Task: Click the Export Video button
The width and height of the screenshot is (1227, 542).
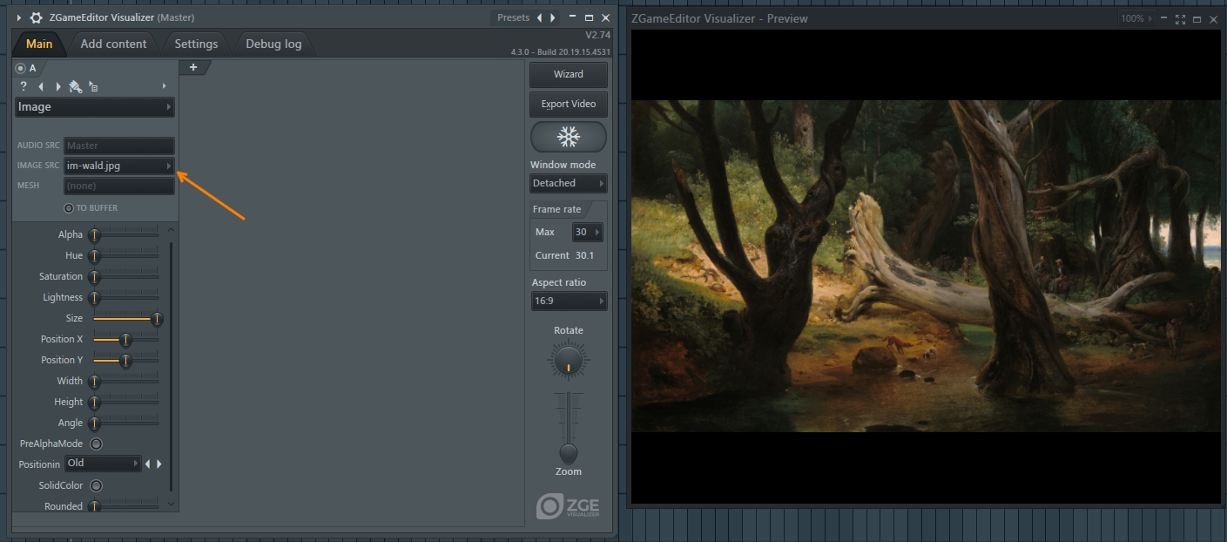Action: click(x=569, y=104)
